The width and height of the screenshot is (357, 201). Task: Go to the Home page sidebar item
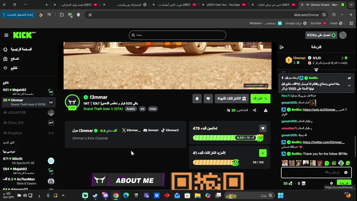tap(17, 49)
